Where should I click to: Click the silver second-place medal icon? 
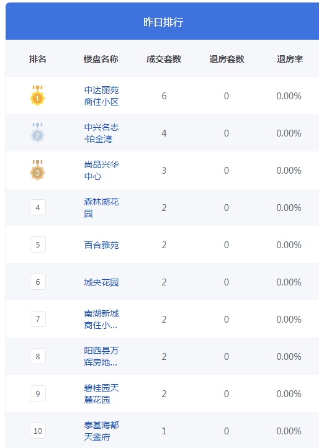pos(37,133)
